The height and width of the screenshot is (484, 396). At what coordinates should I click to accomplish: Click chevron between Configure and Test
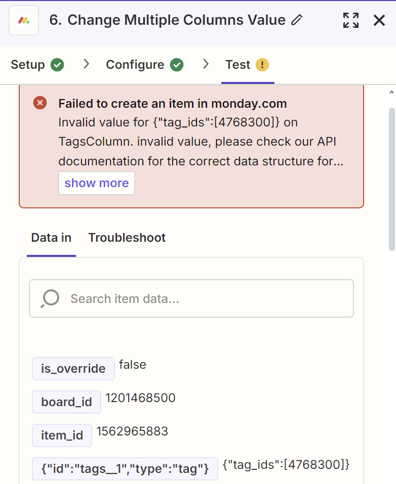click(x=206, y=64)
